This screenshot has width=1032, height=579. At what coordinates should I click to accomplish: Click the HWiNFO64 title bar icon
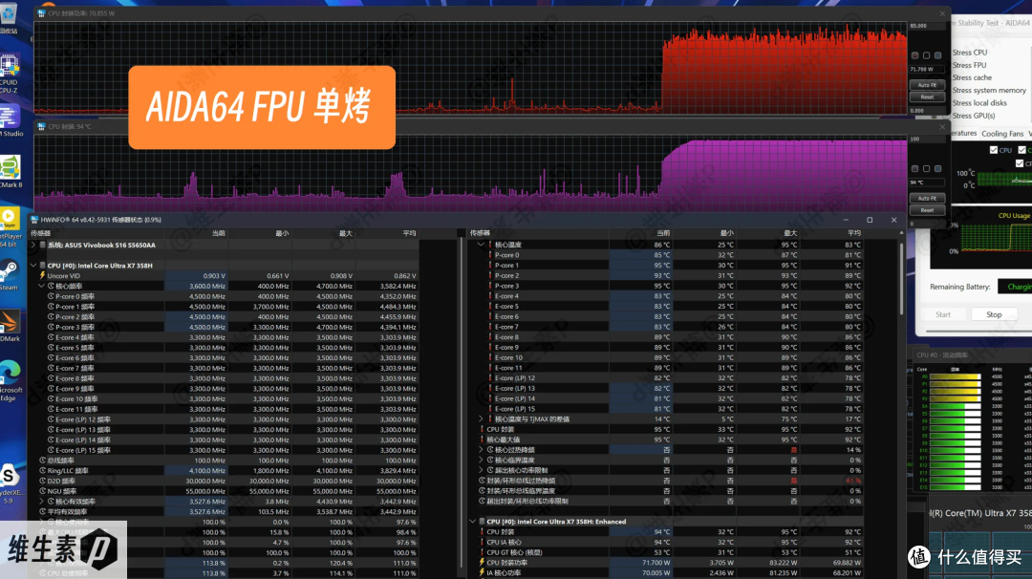pyautogui.click(x=34, y=220)
